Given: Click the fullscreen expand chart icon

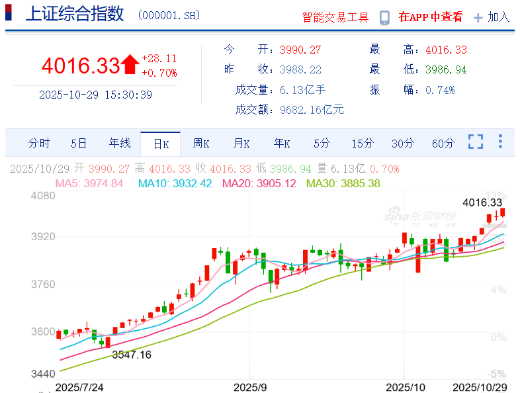Looking at the screenshot, I should (475, 142).
